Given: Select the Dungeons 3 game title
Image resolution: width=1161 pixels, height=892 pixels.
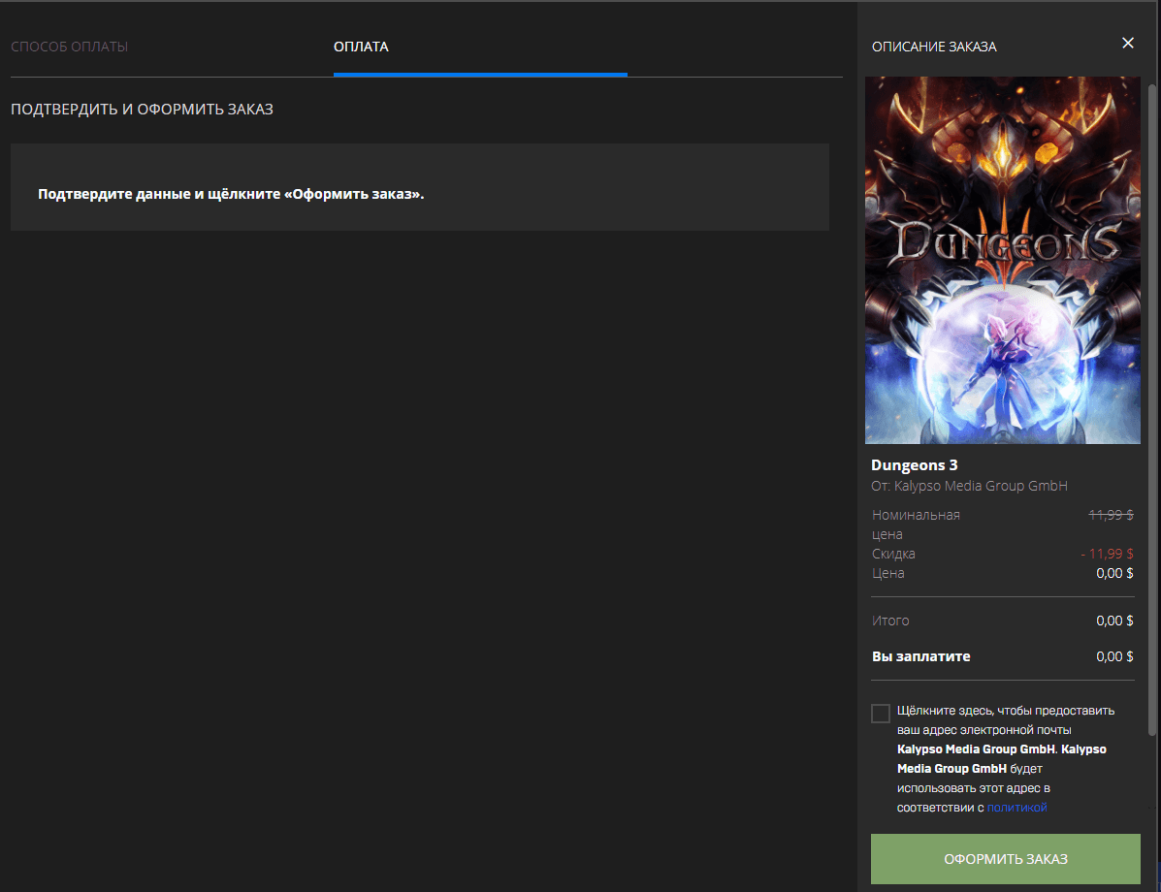Looking at the screenshot, I should pos(915,464).
